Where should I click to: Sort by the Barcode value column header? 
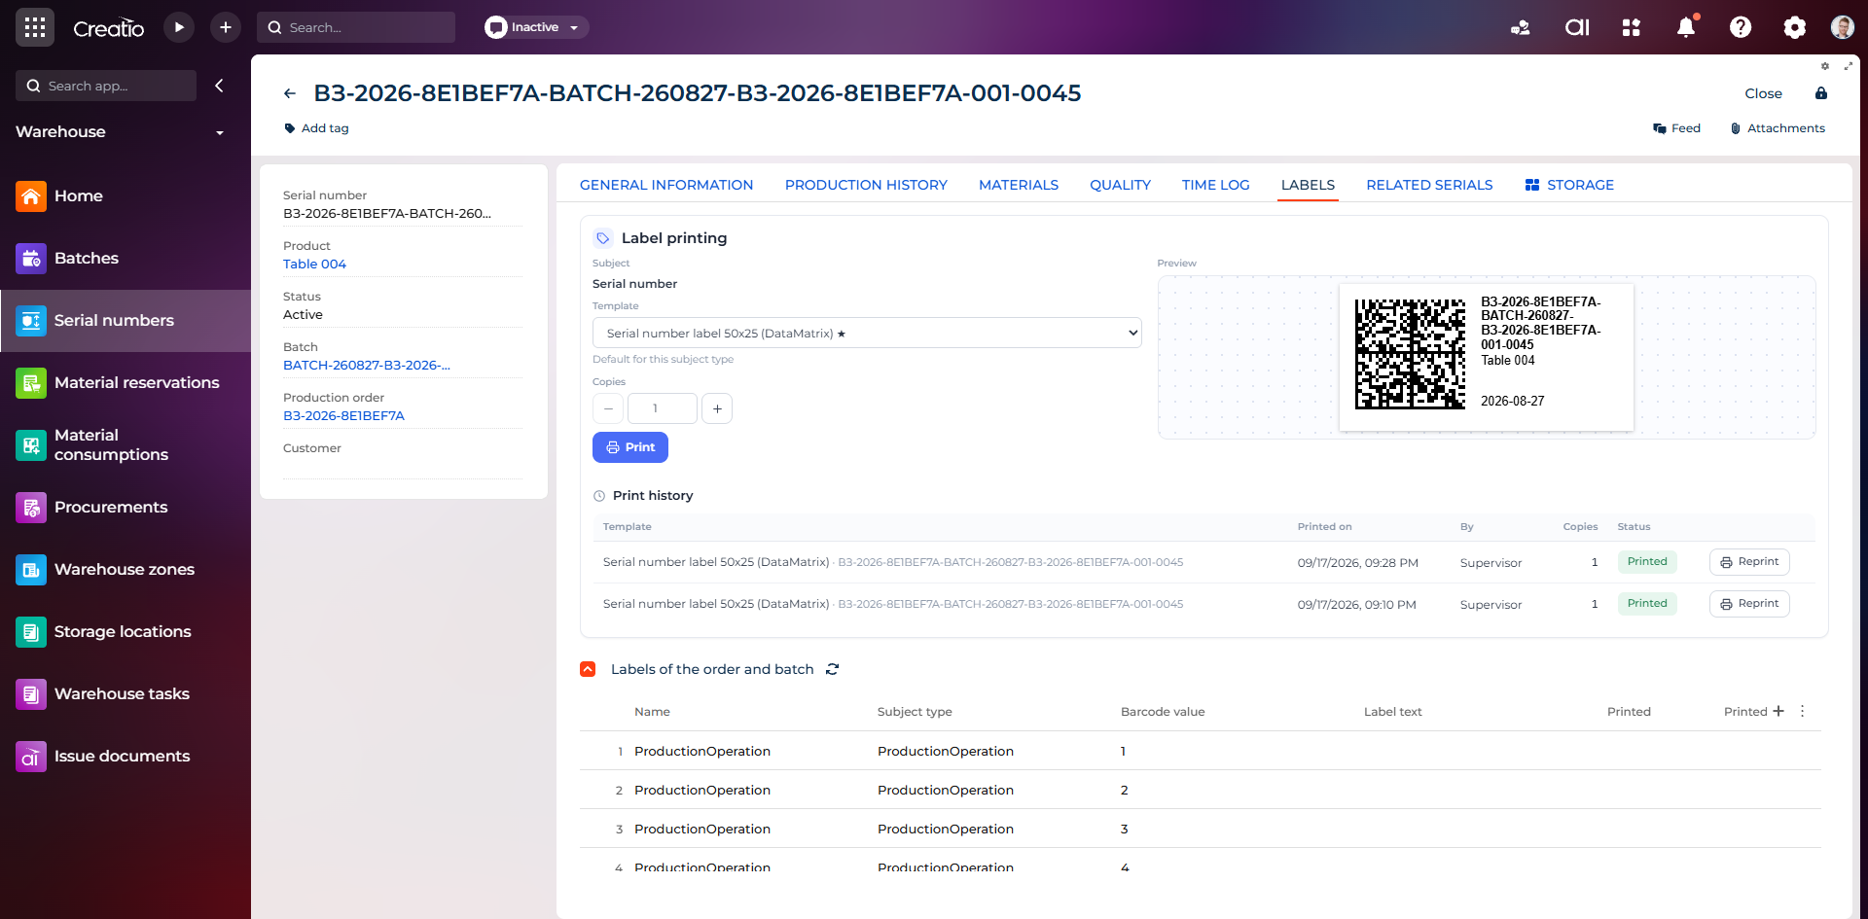(x=1163, y=712)
